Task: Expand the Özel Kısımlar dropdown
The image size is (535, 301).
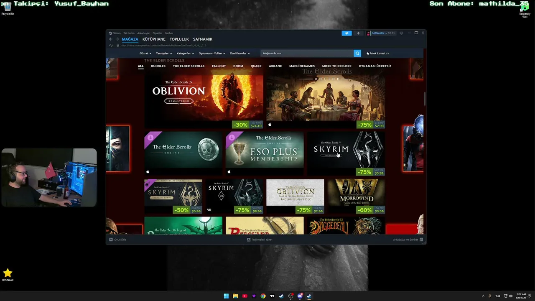Action: 239,54
